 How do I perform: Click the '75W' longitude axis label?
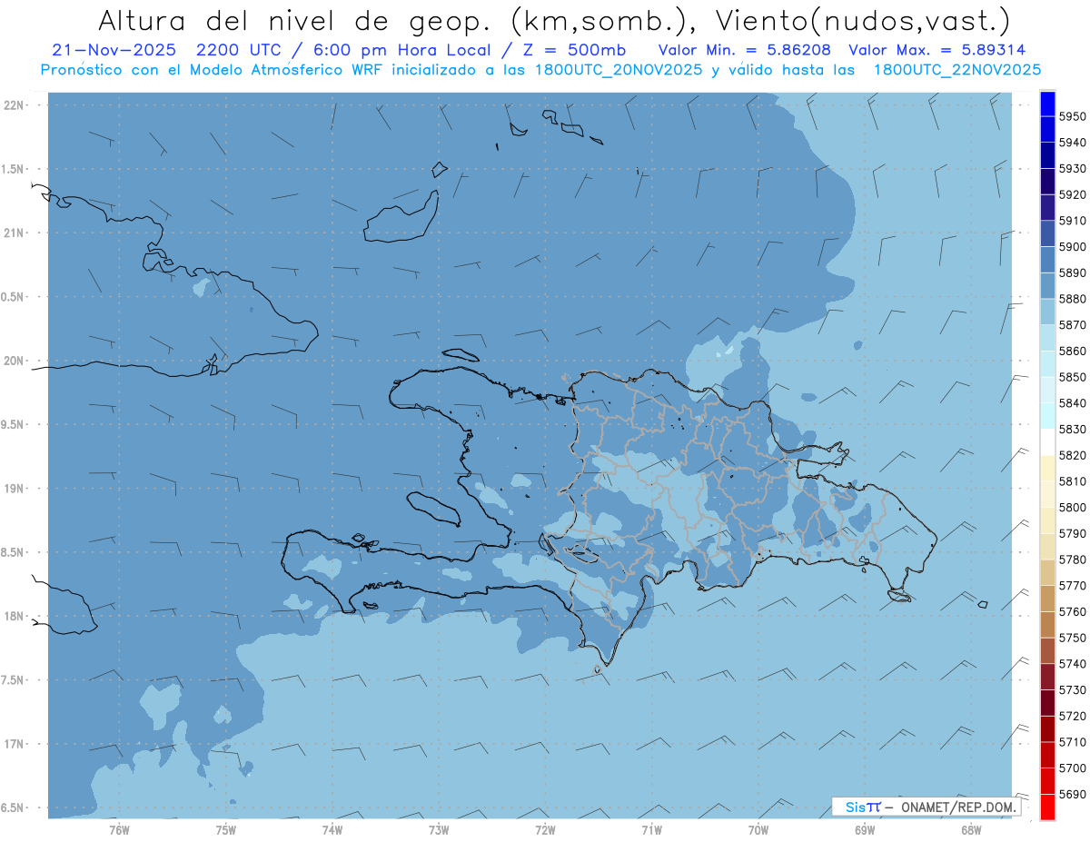point(226,831)
